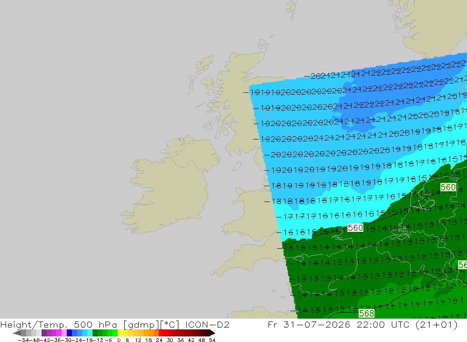Pick the dark blue legend swatch

point(70,333)
